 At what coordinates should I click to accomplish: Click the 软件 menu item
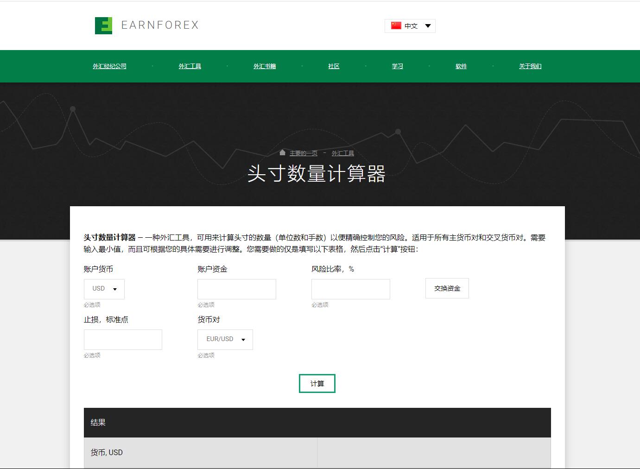(x=461, y=66)
